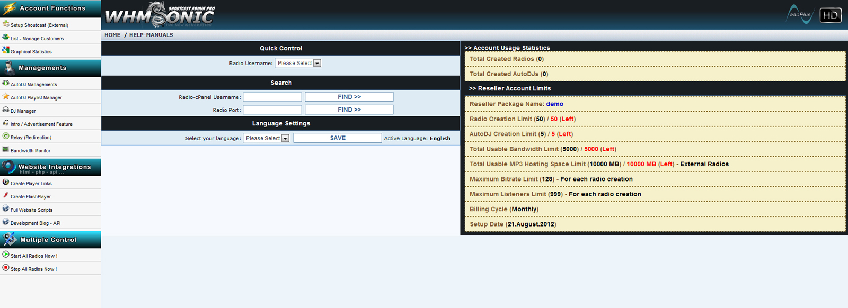Screen dimensions: 848x308
Task: Click the Setup Shoutcast (External) icon
Action: point(6,24)
